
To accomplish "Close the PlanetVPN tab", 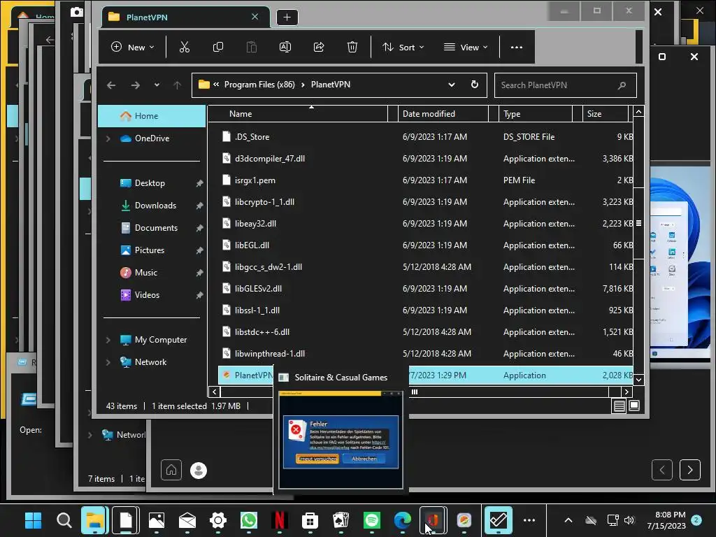I will pyautogui.click(x=255, y=17).
